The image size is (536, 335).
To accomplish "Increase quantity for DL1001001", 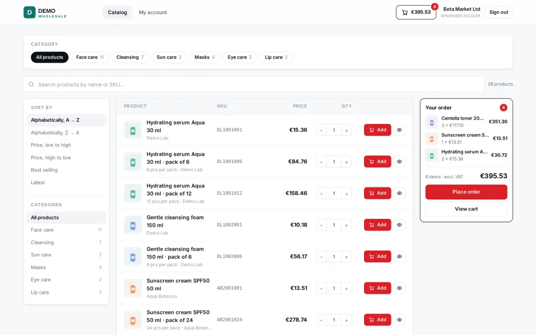I will coord(346,130).
